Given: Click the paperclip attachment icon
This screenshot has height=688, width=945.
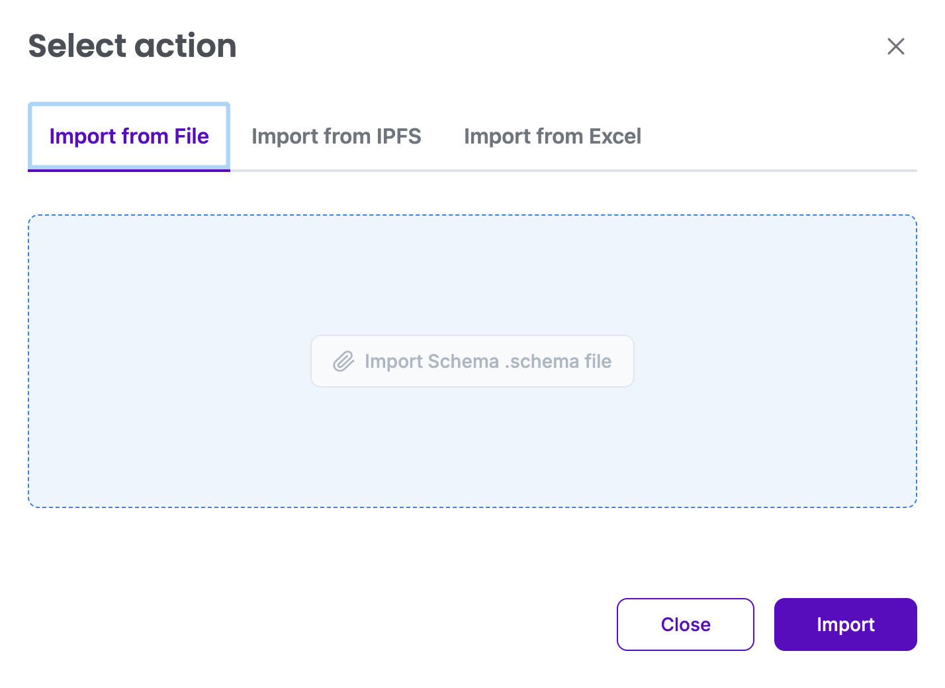Looking at the screenshot, I should (x=343, y=361).
